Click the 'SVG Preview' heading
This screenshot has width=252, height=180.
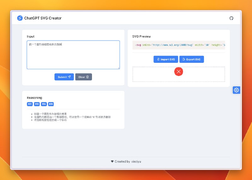point(141,36)
